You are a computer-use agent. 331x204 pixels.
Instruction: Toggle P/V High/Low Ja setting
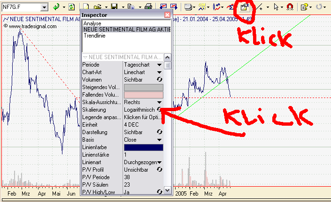[160, 191]
